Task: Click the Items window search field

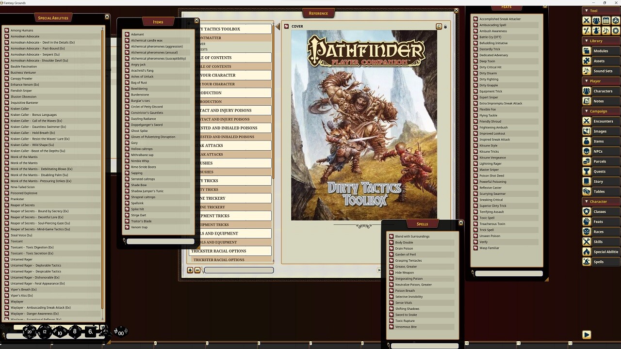Action: pyautogui.click(x=160, y=241)
